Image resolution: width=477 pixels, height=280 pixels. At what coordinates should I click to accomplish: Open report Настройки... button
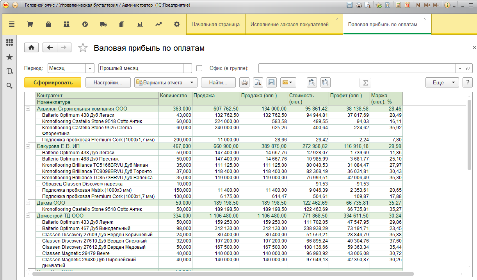point(108,82)
